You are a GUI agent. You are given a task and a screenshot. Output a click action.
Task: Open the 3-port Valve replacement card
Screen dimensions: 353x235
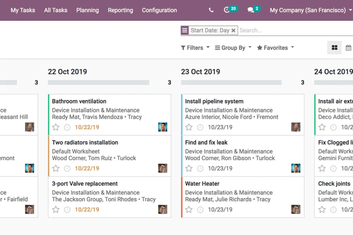pyautogui.click(x=109, y=197)
